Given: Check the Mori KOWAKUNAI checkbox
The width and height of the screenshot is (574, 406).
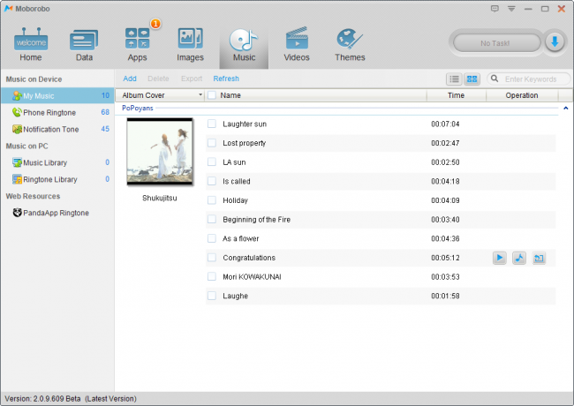Looking at the screenshot, I should [x=212, y=276].
